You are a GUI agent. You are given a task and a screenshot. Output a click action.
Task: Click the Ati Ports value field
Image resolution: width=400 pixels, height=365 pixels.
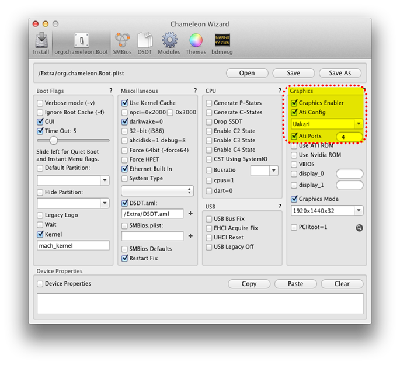(x=350, y=137)
